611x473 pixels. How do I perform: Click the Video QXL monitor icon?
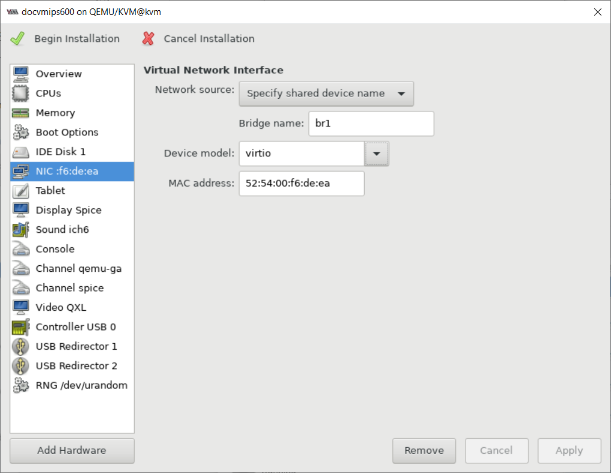point(20,307)
